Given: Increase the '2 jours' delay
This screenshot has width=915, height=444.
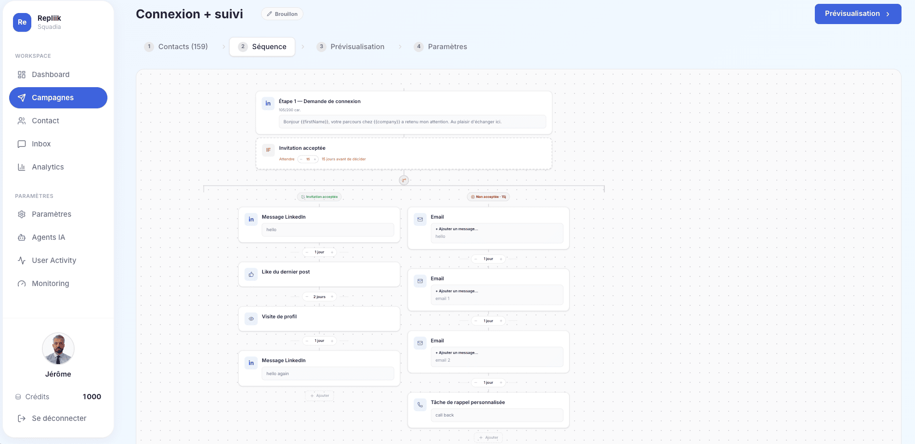Looking at the screenshot, I should pos(332,297).
